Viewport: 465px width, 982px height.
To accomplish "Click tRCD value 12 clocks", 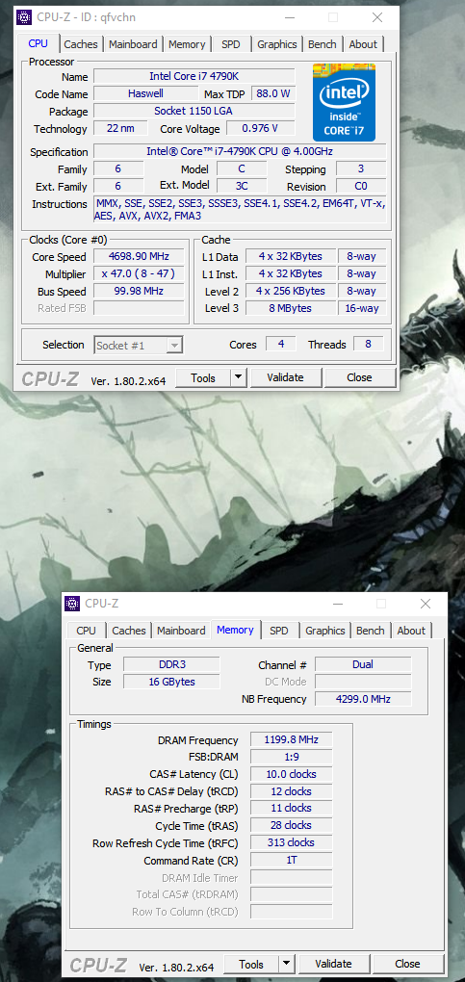I will coord(292,791).
